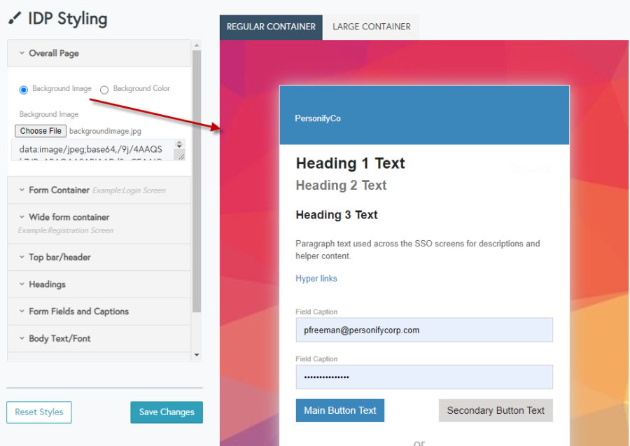Open the Headings styling section

(99, 284)
